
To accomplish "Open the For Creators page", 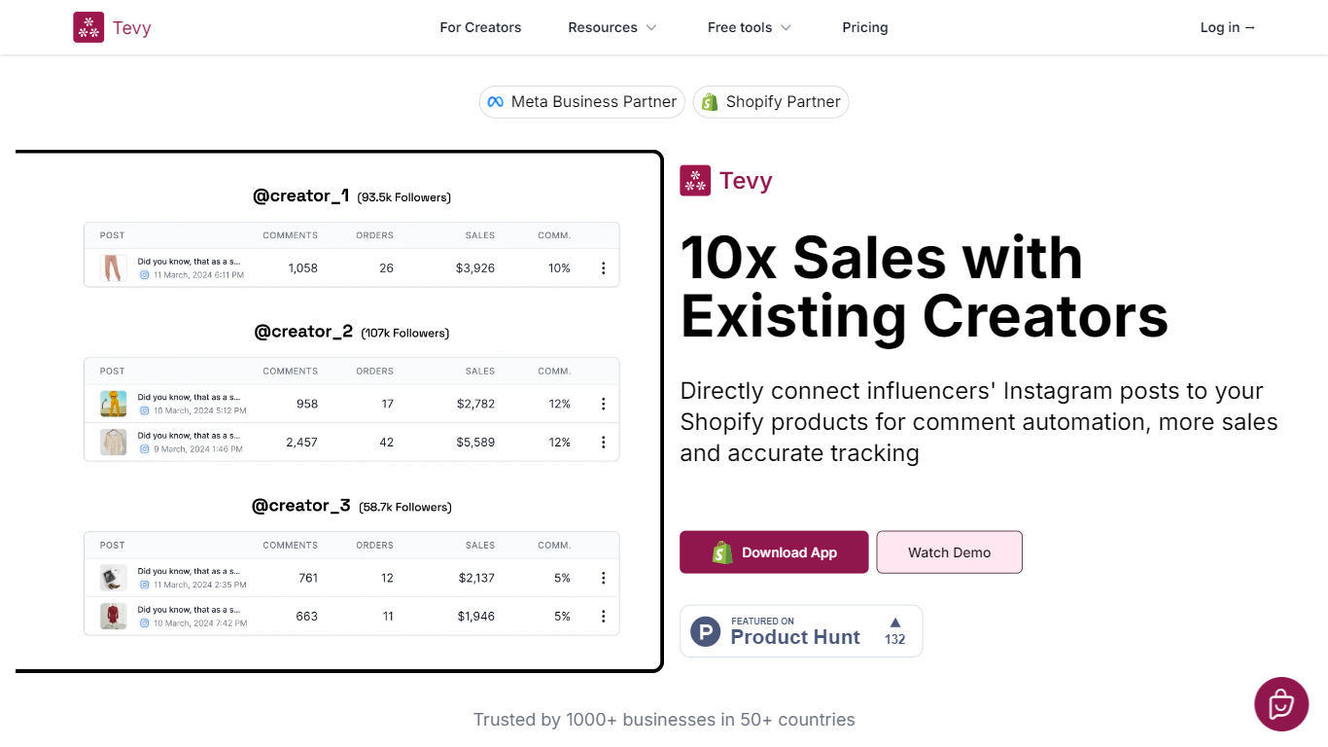I will click(480, 27).
